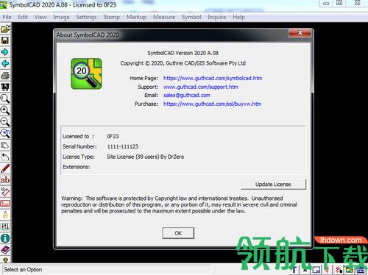This screenshot has height=275, width=368.
Task: Open the Settings menu
Action: pos(86,17)
